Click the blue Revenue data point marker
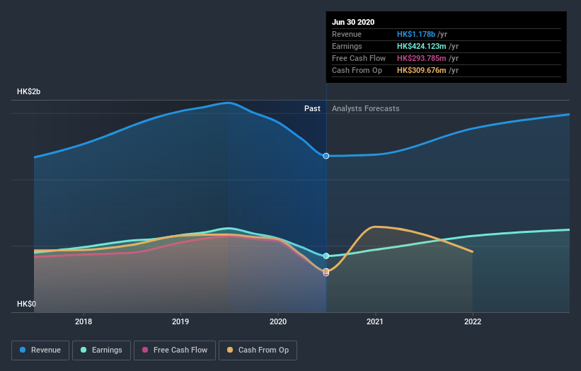Image resolution: width=581 pixels, height=371 pixels. pyautogui.click(x=326, y=156)
